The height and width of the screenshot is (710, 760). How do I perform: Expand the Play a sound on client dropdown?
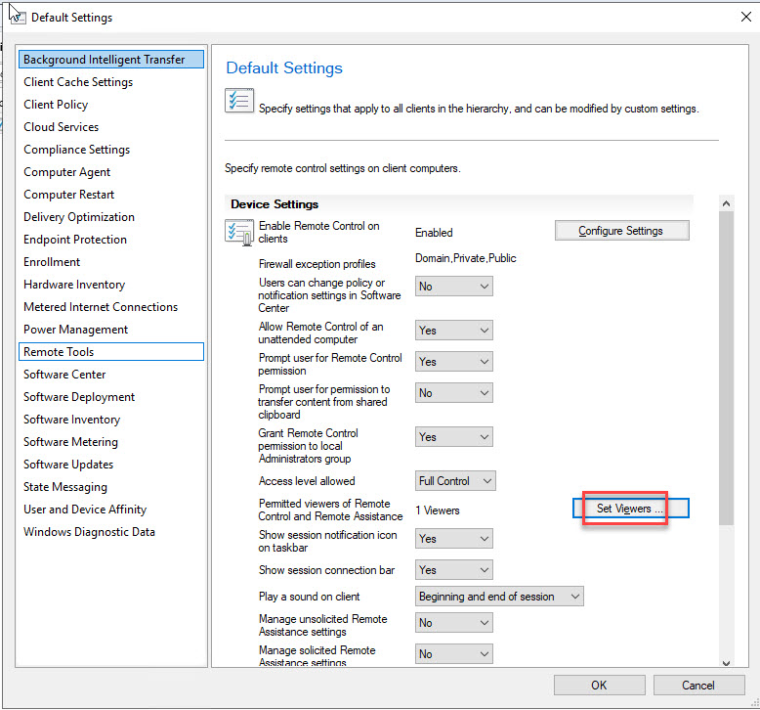500,597
